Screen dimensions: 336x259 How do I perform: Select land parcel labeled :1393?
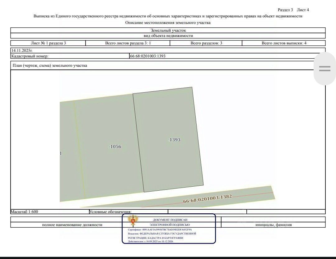coord(174,140)
